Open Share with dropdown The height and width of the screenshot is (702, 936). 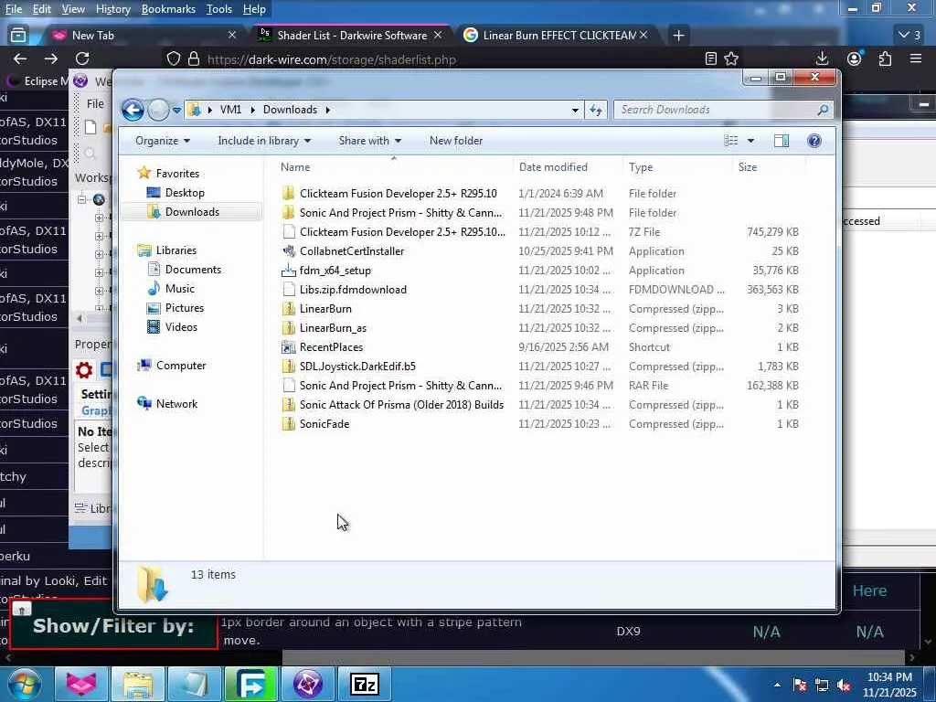point(369,141)
